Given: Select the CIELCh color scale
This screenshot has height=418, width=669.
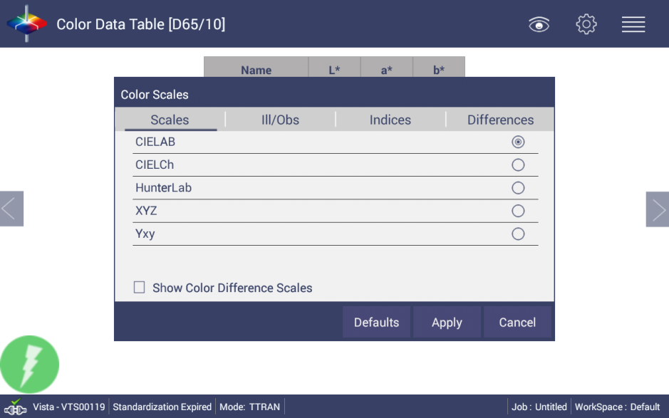Looking at the screenshot, I should (x=518, y=165).
